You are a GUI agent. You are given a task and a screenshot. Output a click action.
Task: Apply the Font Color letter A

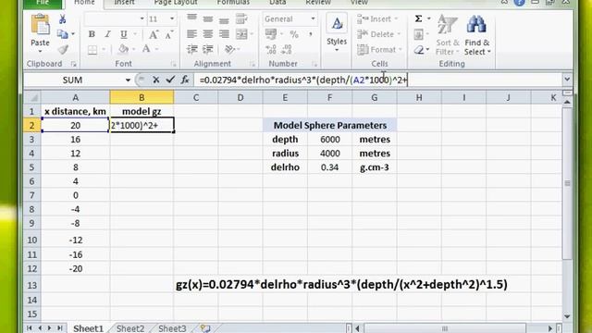pos(146,49)
